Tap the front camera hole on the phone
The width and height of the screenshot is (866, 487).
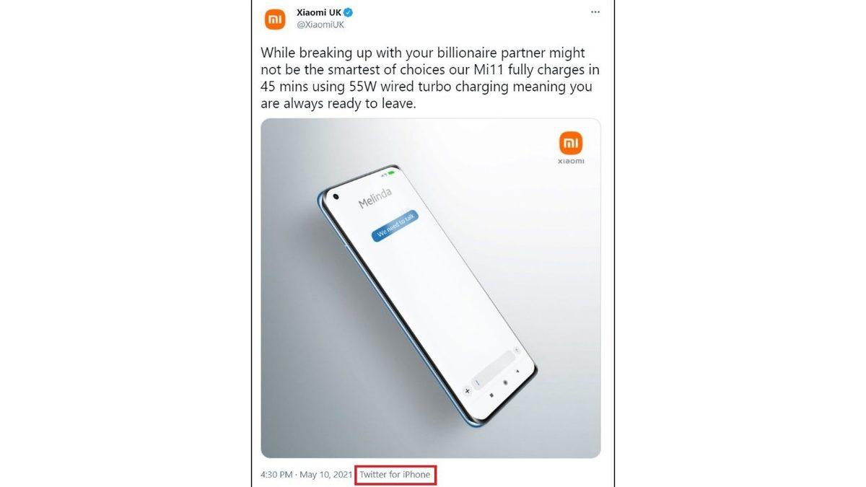(x=336, y=197)
